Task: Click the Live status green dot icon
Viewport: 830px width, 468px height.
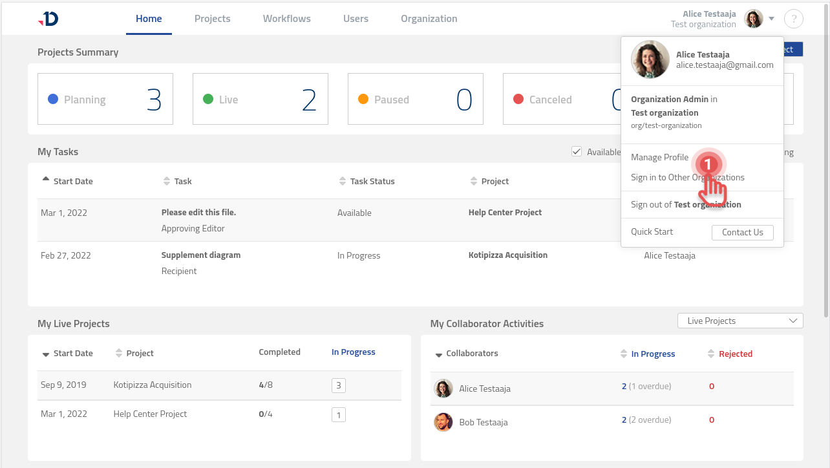Action: coord(209,99)
